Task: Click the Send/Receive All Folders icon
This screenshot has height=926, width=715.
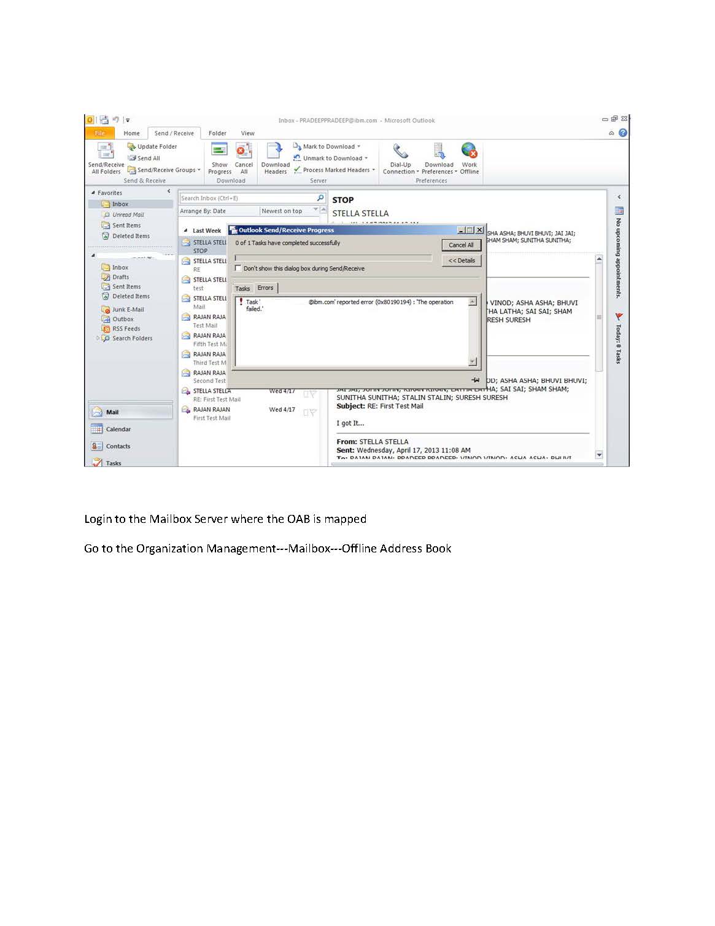Action: [x=106, y=151]
